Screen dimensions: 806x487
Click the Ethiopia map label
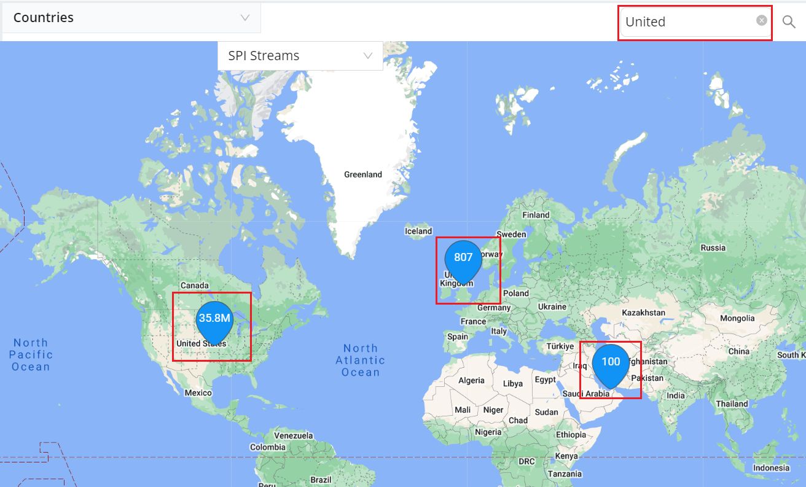coord(571,435)
